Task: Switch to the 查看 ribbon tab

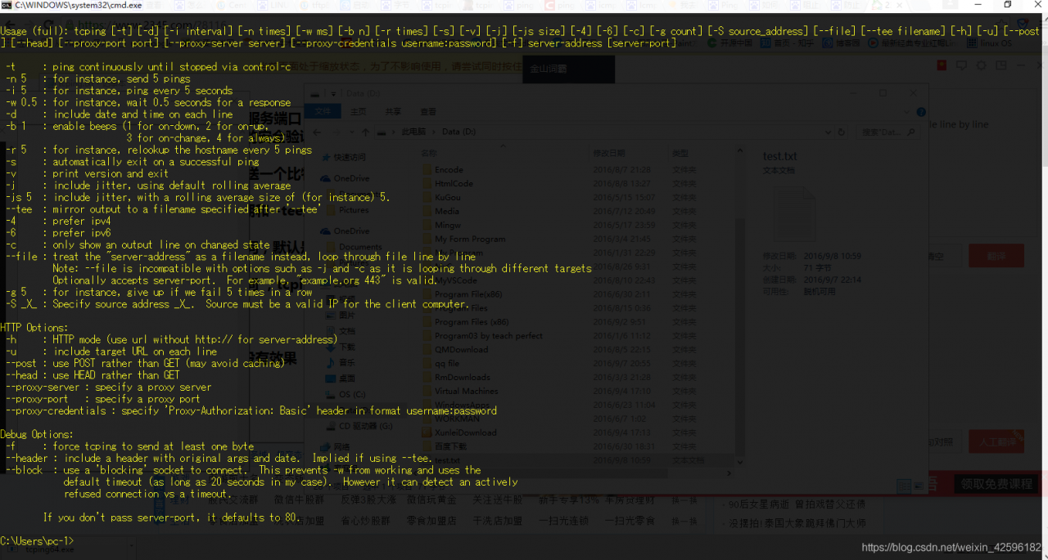Action: [428, 112]
